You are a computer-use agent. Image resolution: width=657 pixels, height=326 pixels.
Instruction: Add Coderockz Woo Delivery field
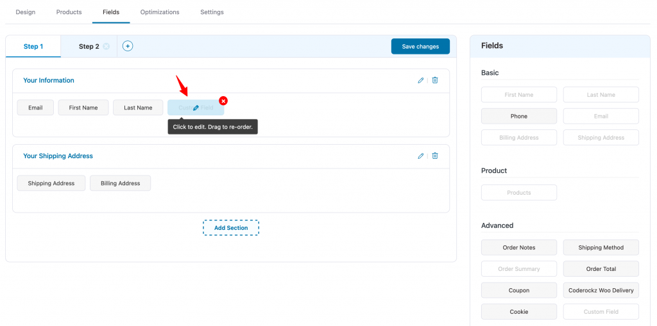click(x=601, y=290)
